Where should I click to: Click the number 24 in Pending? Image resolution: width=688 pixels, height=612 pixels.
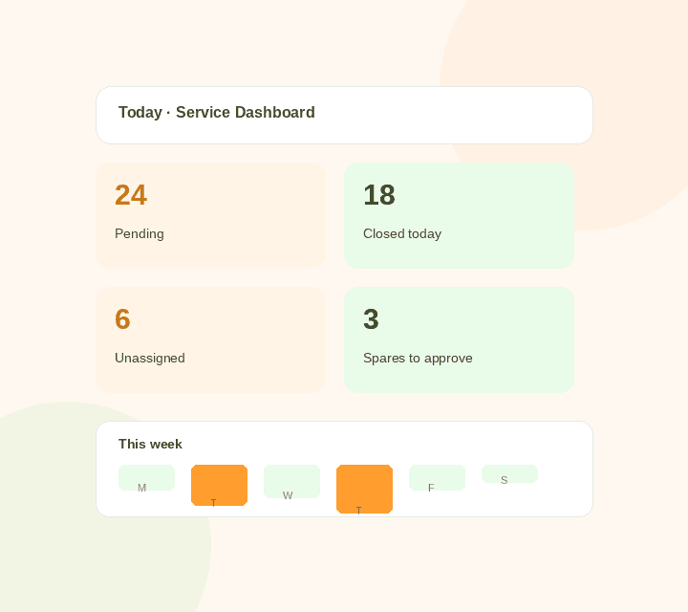point(131,195)
